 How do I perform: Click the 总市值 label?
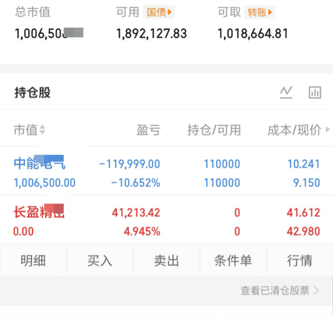click(33, 12)
